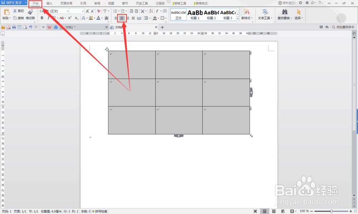Viewport: 358px width, 214px height.
Task: Click the blue cube icon beside WPS icon
Action: [56, 27]
